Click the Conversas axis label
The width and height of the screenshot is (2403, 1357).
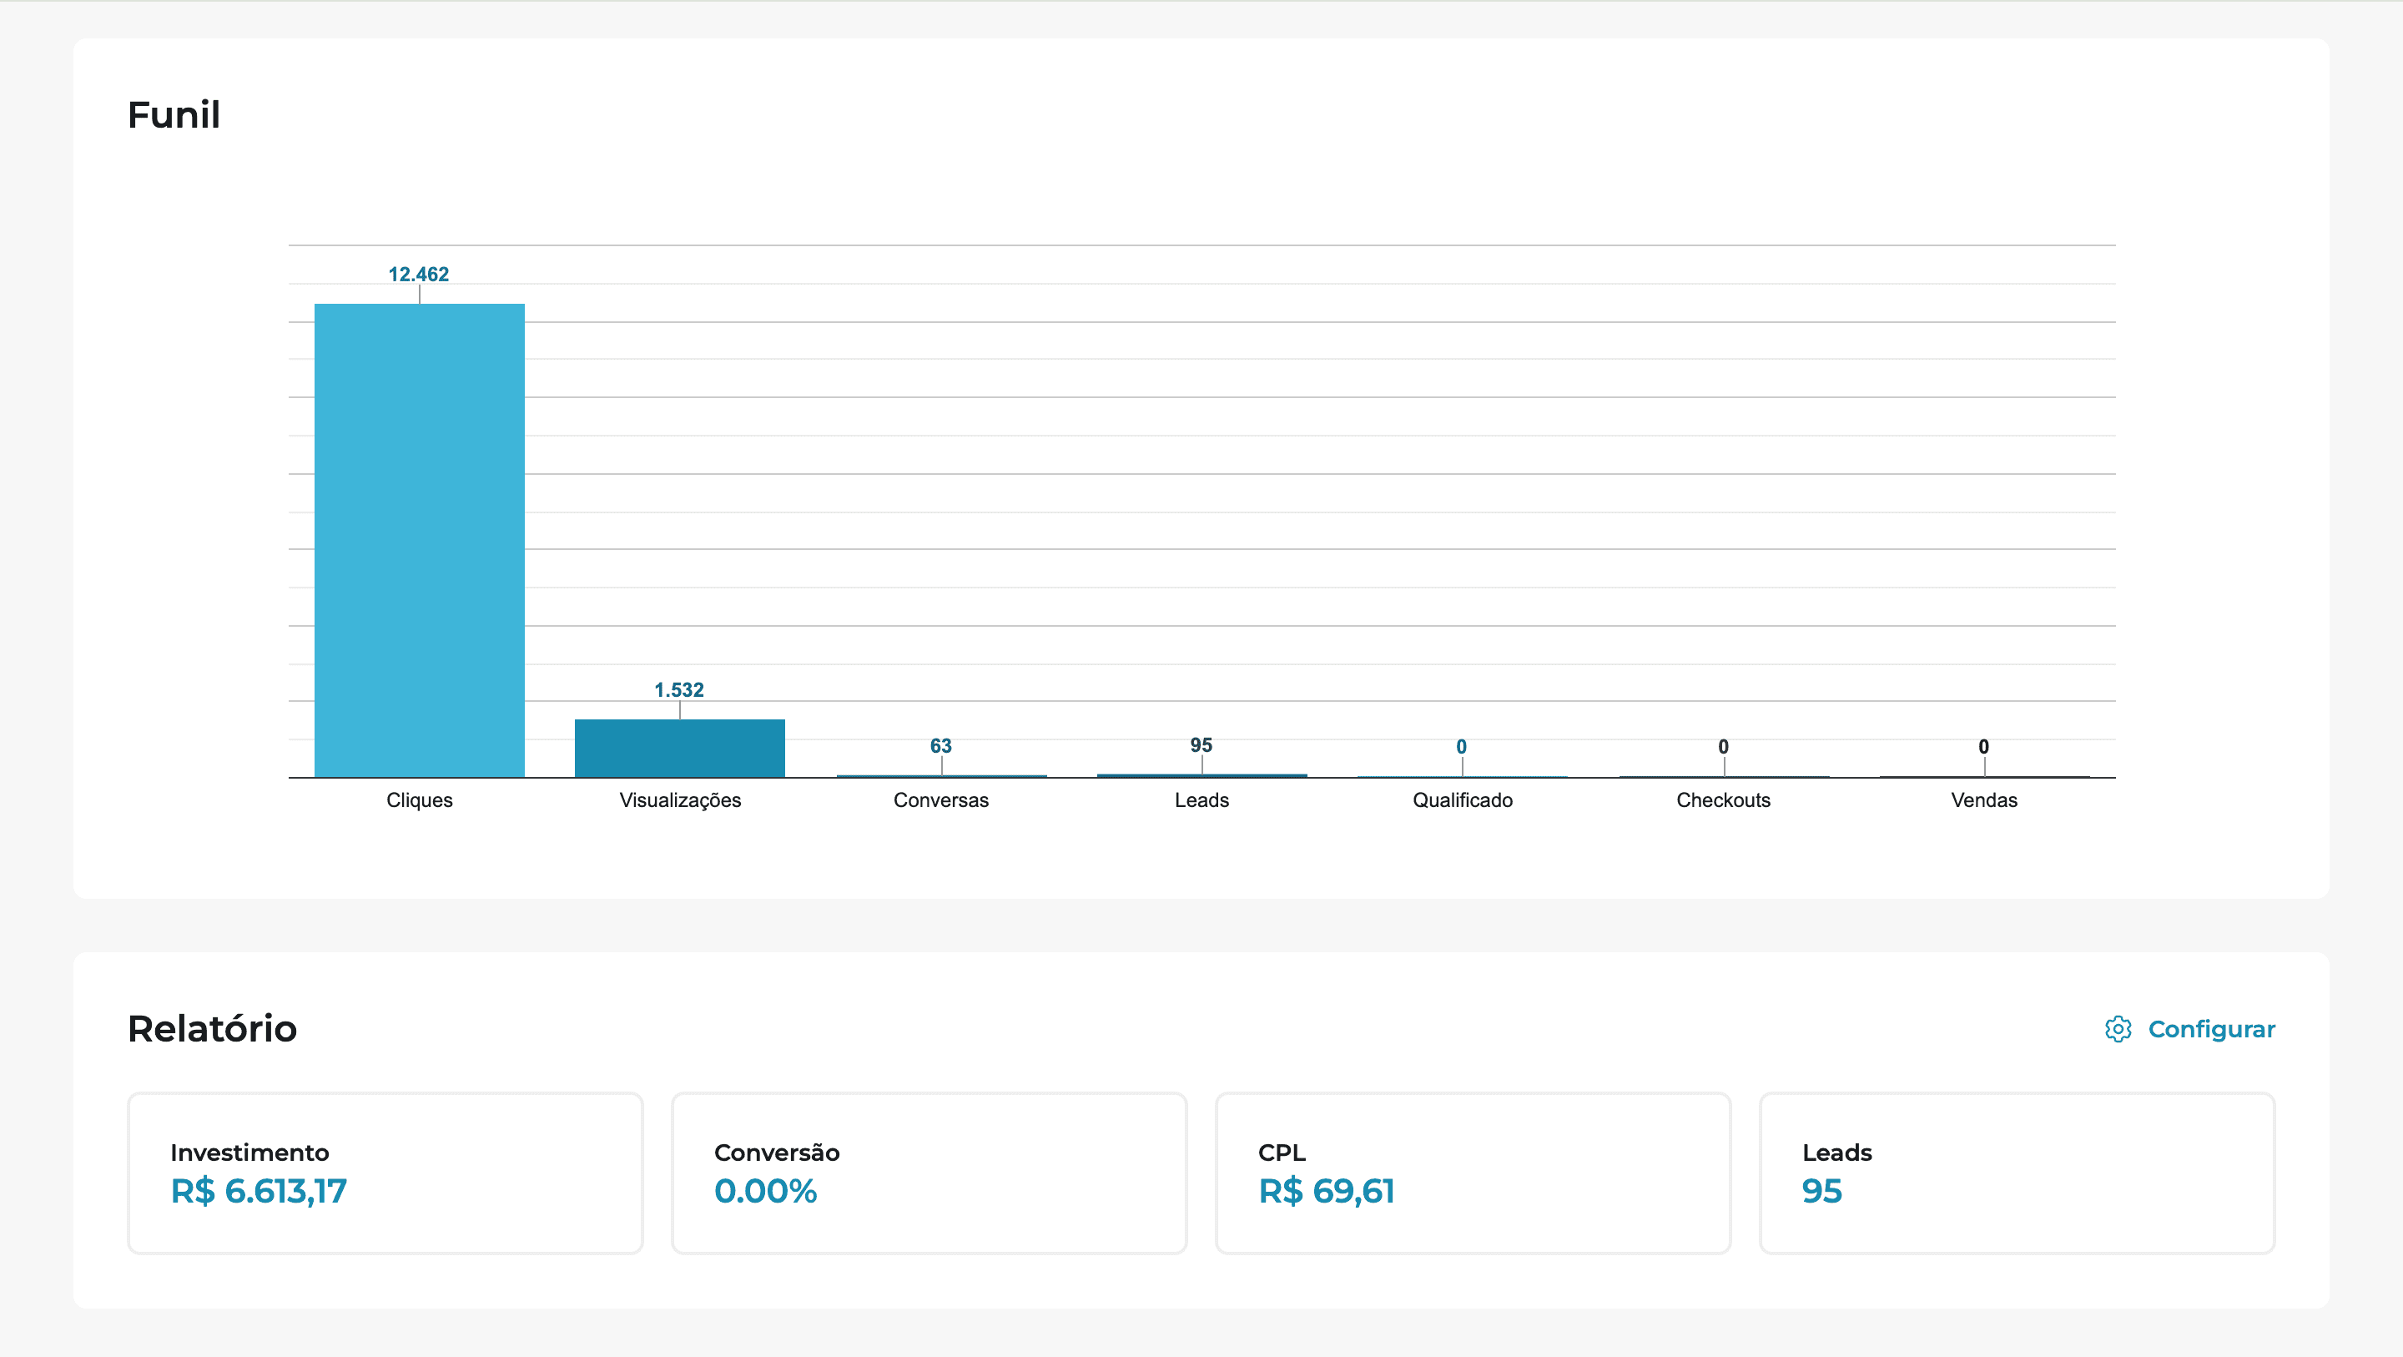pos(940,800)
